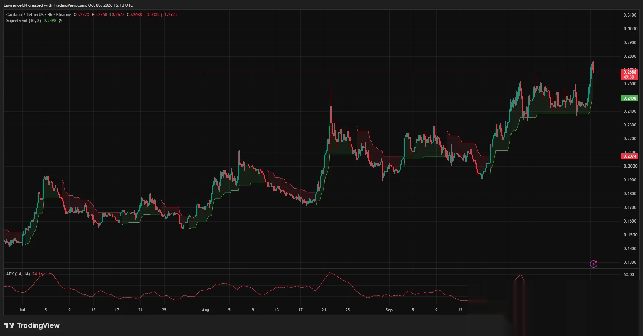Click the purple lightning bolt icon
The width and height of the screenshot is (643, 336).
(x=593, y=264)
